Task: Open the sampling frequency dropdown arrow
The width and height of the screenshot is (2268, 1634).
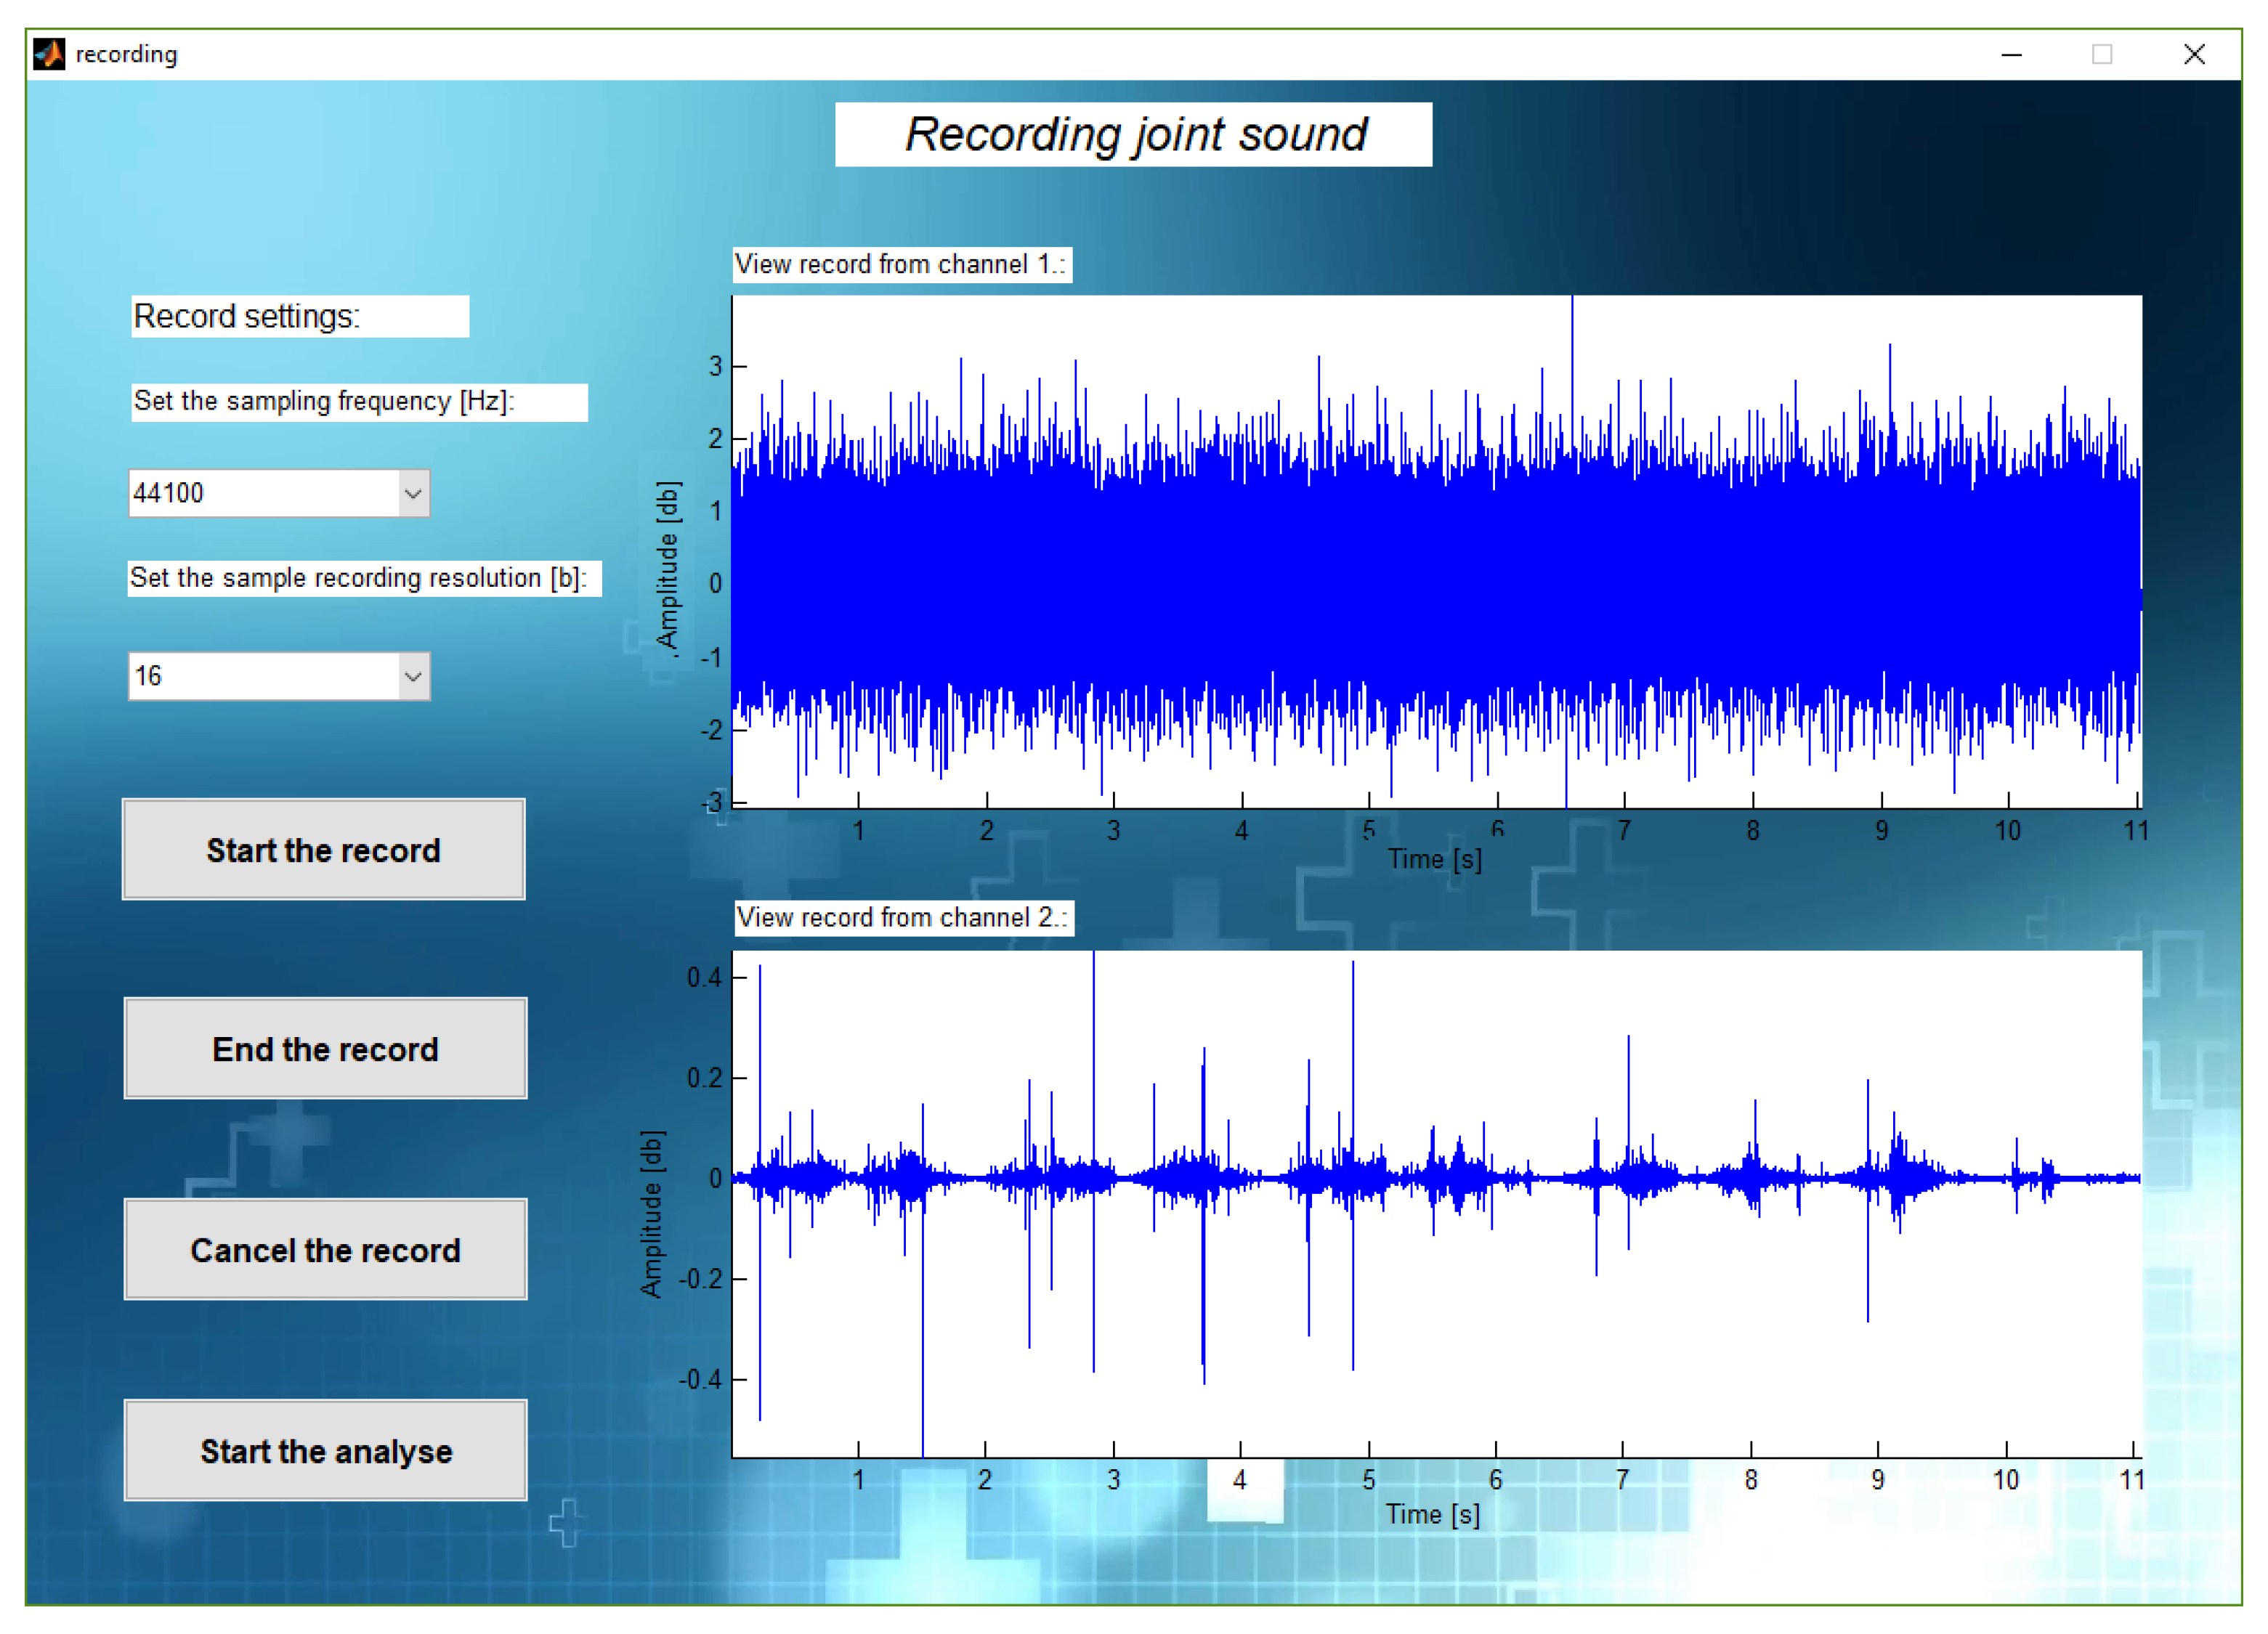Action: coord(412,494)
